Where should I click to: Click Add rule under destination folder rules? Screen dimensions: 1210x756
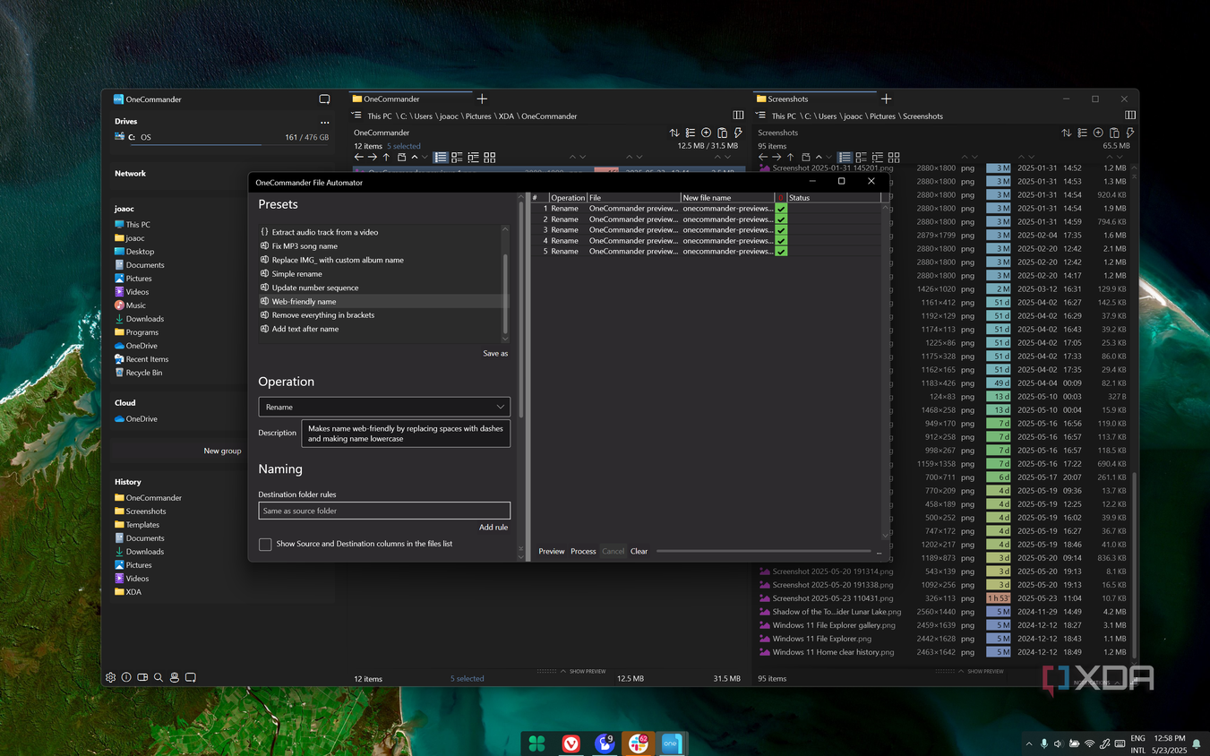[x=493, y=528]
